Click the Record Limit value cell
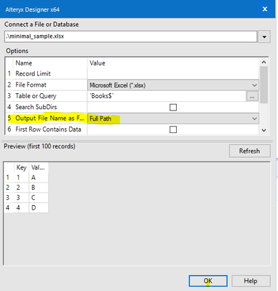 (x=173, y=73)
